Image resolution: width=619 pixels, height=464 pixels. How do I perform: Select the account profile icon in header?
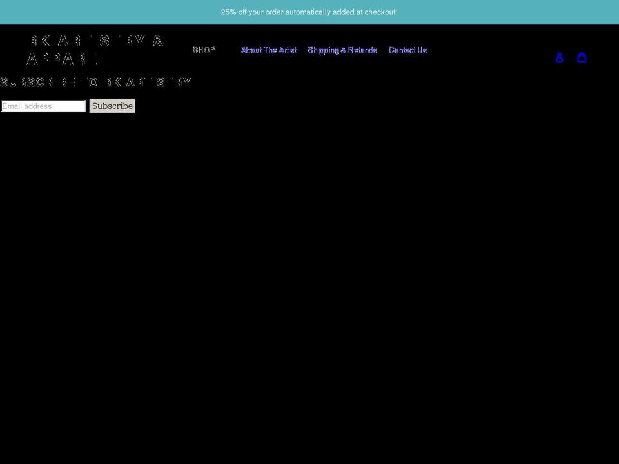560,57
